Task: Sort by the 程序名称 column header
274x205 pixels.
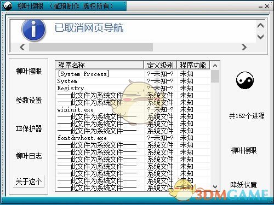Action: tap(100, 65)
